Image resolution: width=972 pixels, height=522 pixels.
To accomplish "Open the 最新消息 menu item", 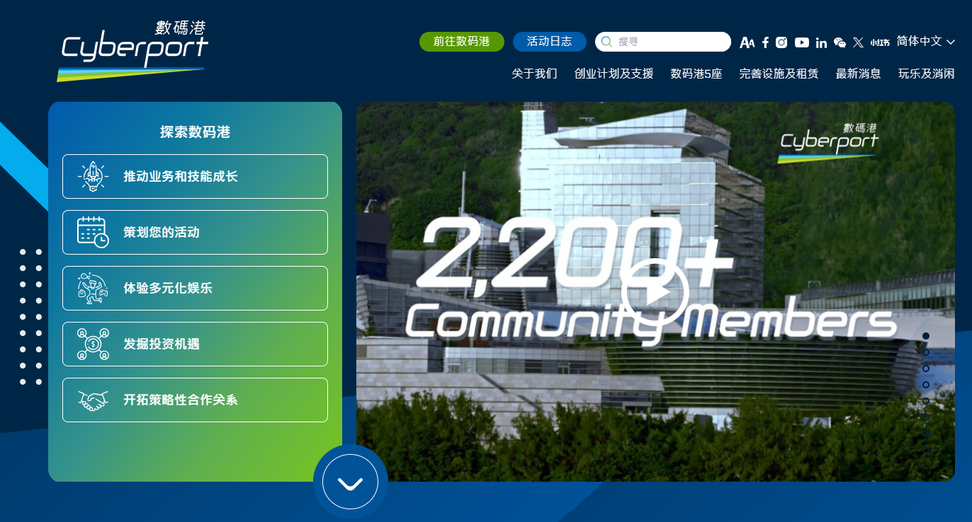I will pos(858,74).
